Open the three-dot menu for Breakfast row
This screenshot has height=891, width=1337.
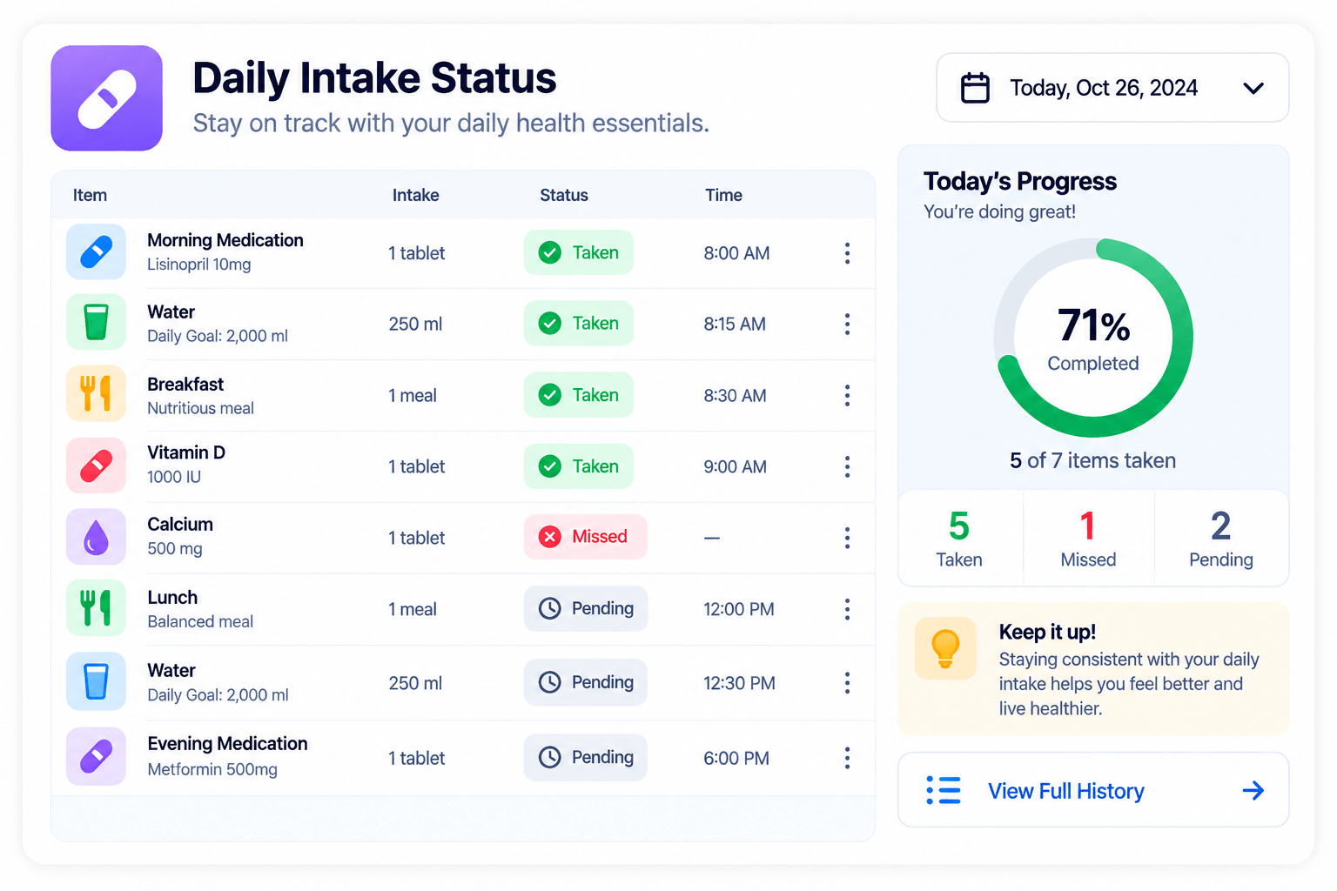[847, 395]
